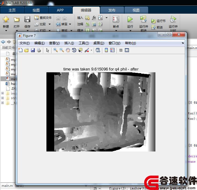Dock Figure 7 using the corner arrow
The image size is (197, 190).
183,43
